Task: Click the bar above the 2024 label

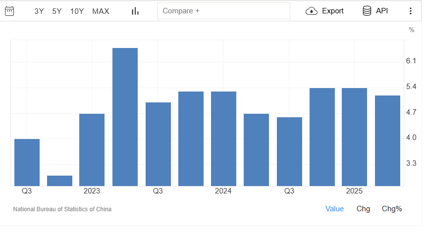Action: [223, 139]
